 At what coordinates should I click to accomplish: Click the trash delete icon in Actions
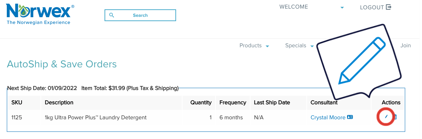pos(396,117)
